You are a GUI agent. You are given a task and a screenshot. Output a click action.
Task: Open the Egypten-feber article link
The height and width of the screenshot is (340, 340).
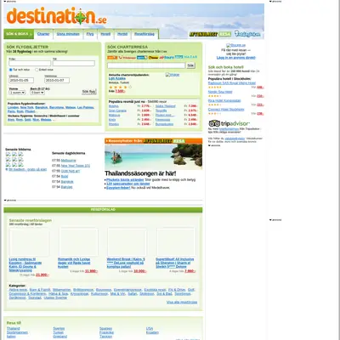pyautogui.click(x=118, y=188)
